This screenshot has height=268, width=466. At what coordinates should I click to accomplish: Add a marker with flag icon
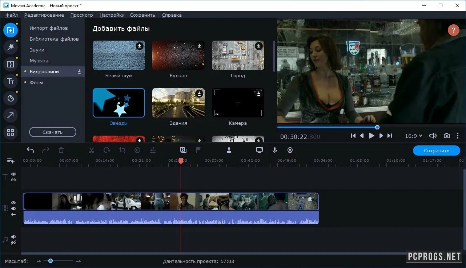coord(198,150)
